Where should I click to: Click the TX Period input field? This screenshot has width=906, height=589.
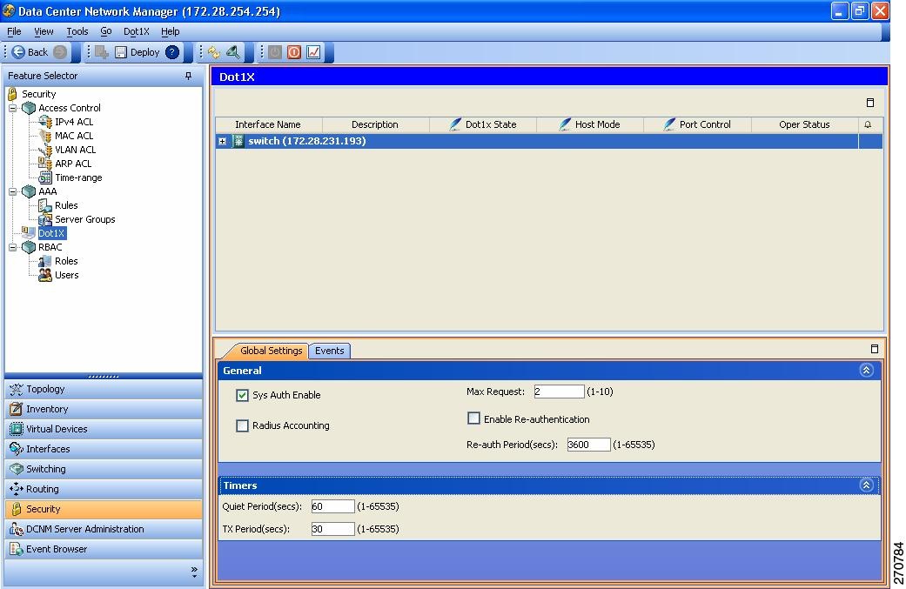coord(332,529)
